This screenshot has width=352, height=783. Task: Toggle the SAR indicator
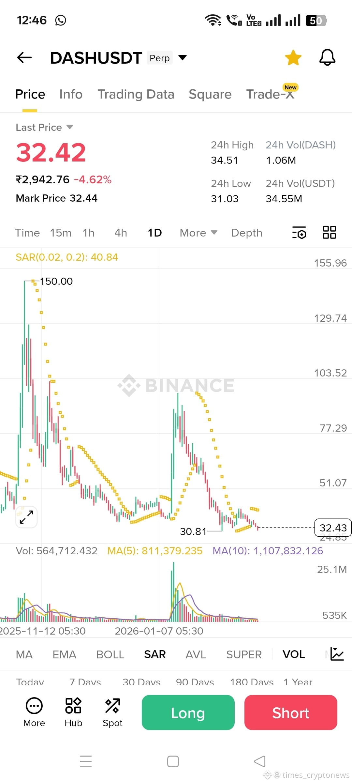(x=155, y=654)
